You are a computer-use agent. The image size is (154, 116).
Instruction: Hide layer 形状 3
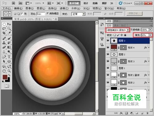[x=108, y=61]
